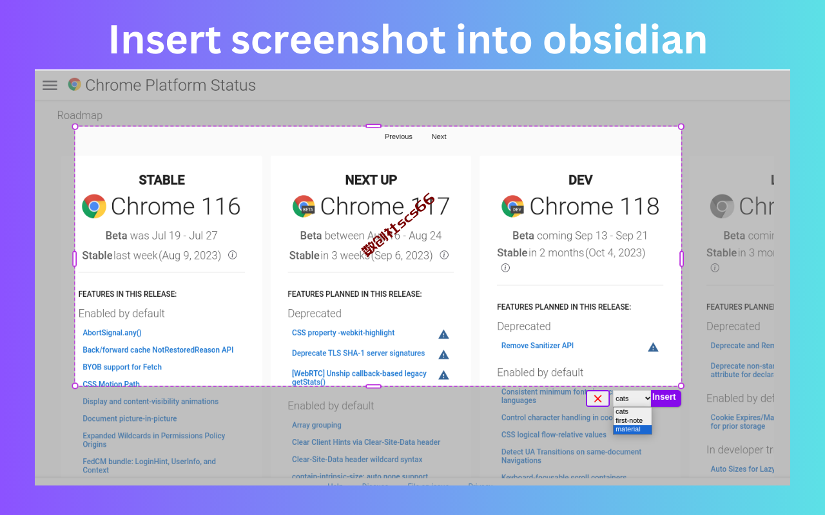Open CSS property -webkit-highlight link
This screenshot has width=825, height=515.
coord(344,333)
